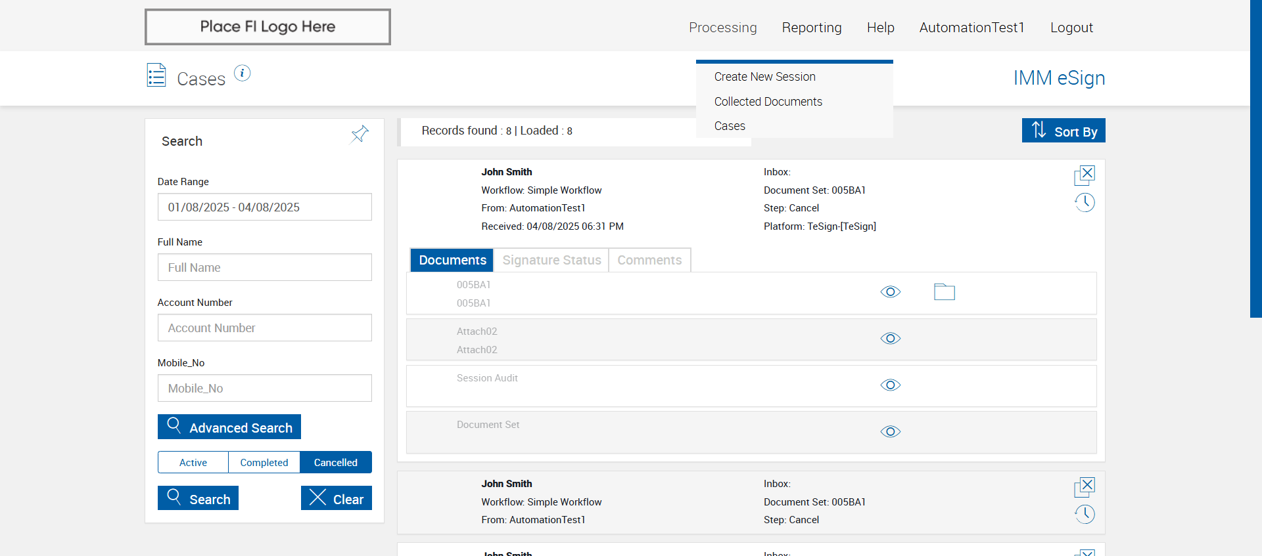Open history clock icon for the first case
This screenshot has height=556, width=1262.
[1085, 202]
